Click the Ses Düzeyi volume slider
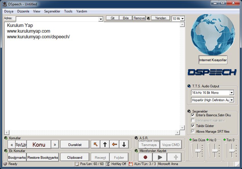 tap(197, 150)
